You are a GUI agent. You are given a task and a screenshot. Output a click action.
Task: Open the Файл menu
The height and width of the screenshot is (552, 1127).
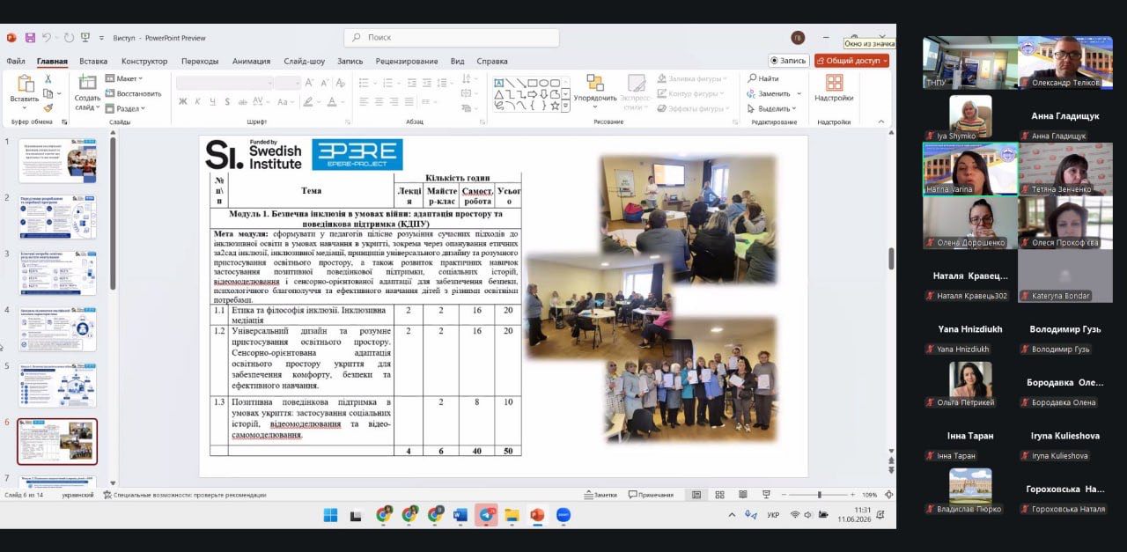click(x=15, y=61)
